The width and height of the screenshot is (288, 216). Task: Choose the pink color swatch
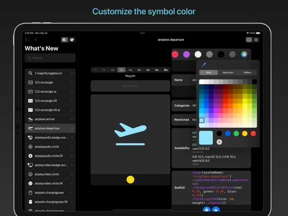[x=175, y=54]
